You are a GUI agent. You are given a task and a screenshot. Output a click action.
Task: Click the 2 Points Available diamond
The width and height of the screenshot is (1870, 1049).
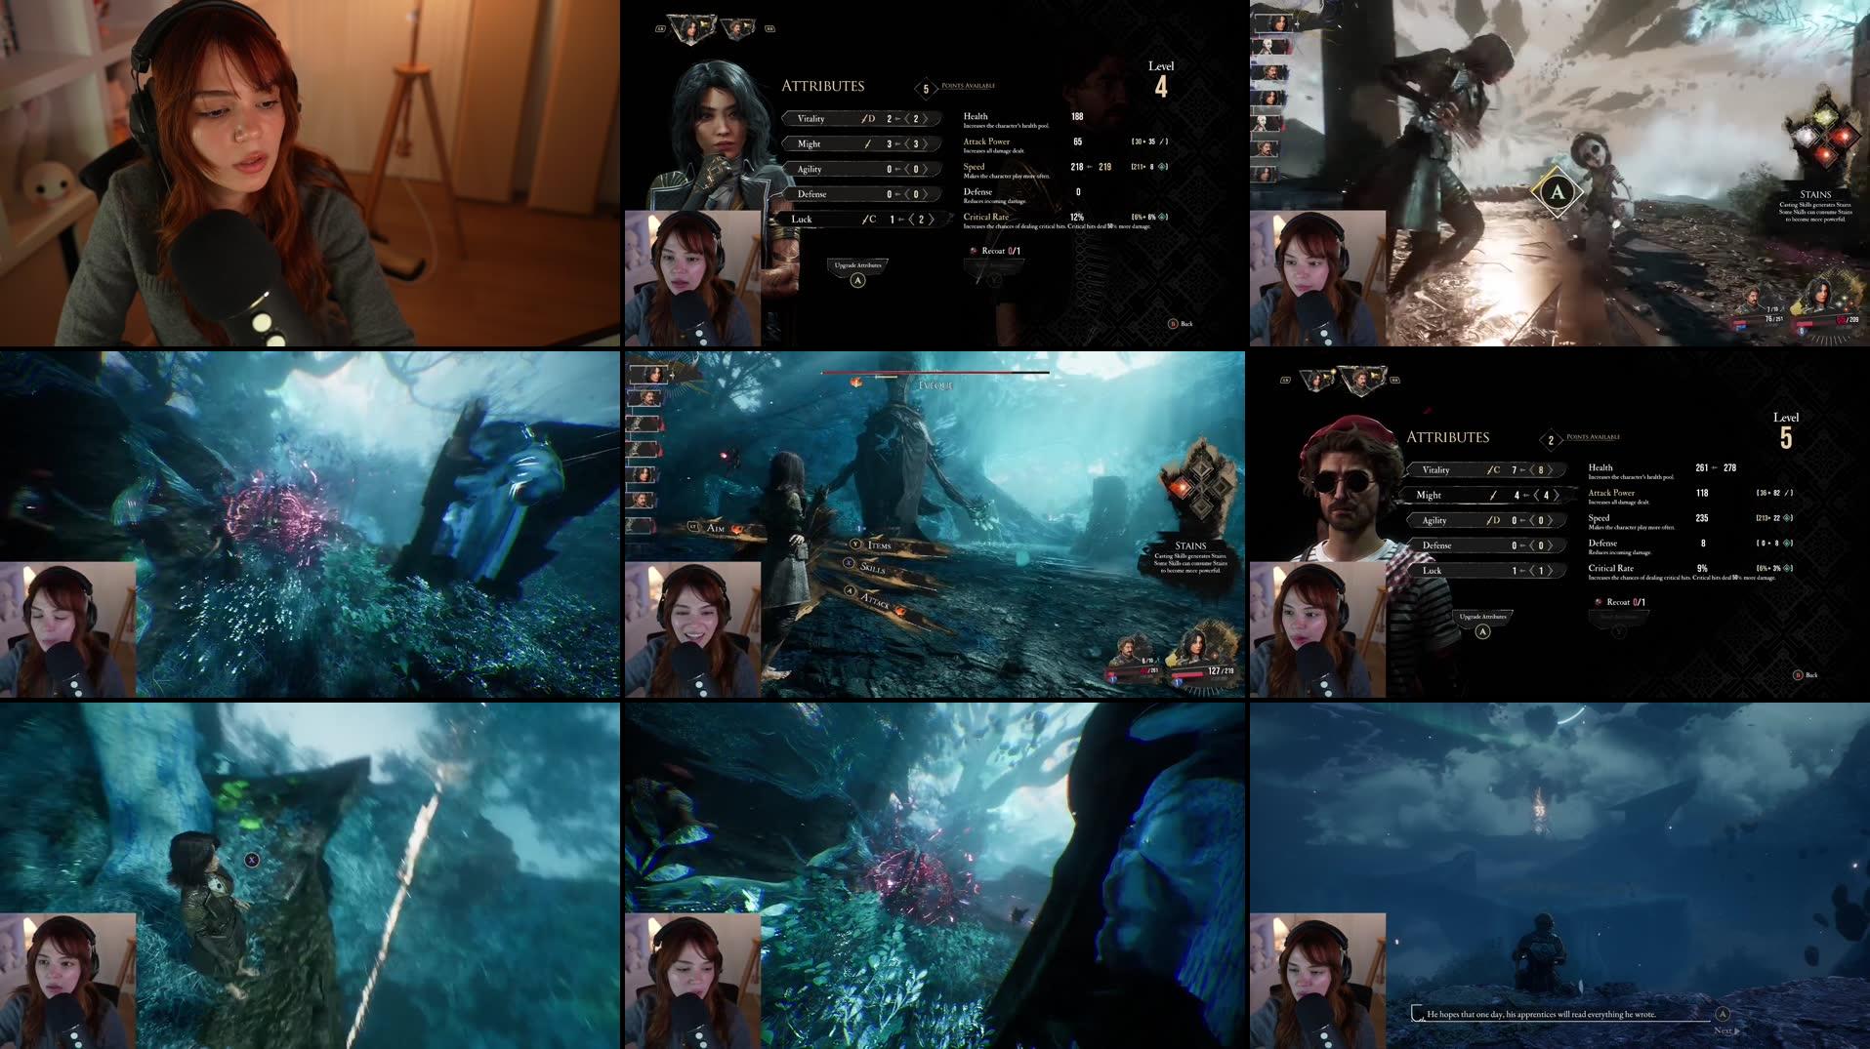click(x=1551, y=440)
